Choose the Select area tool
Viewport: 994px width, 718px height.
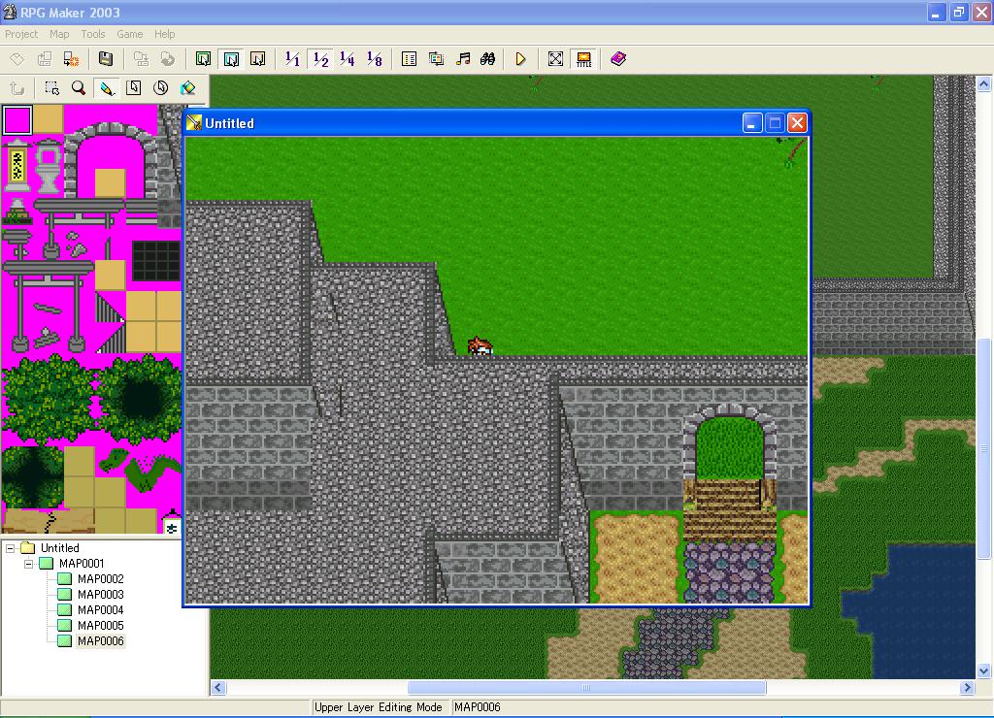click(x=52, y=88)
